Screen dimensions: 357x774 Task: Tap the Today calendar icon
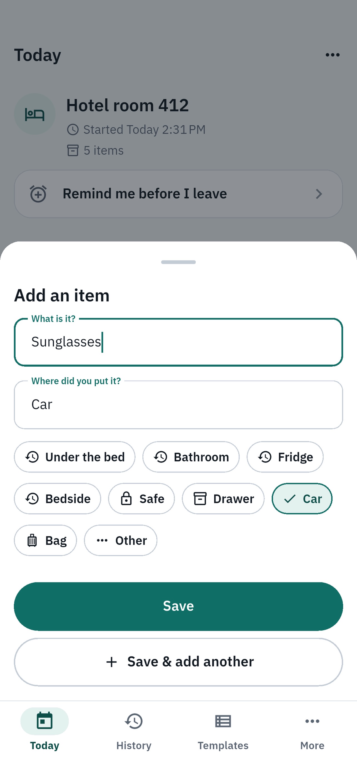tap(44, 721)
